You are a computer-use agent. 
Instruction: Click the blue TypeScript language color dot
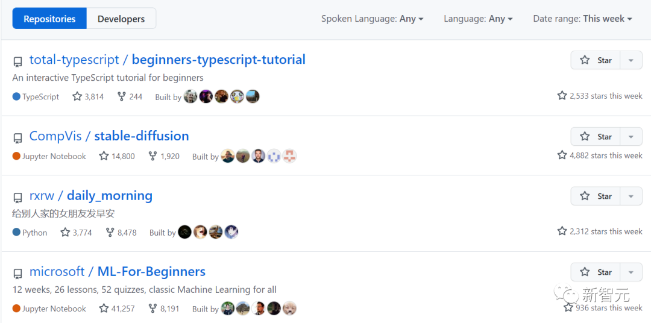coord(17,97)
